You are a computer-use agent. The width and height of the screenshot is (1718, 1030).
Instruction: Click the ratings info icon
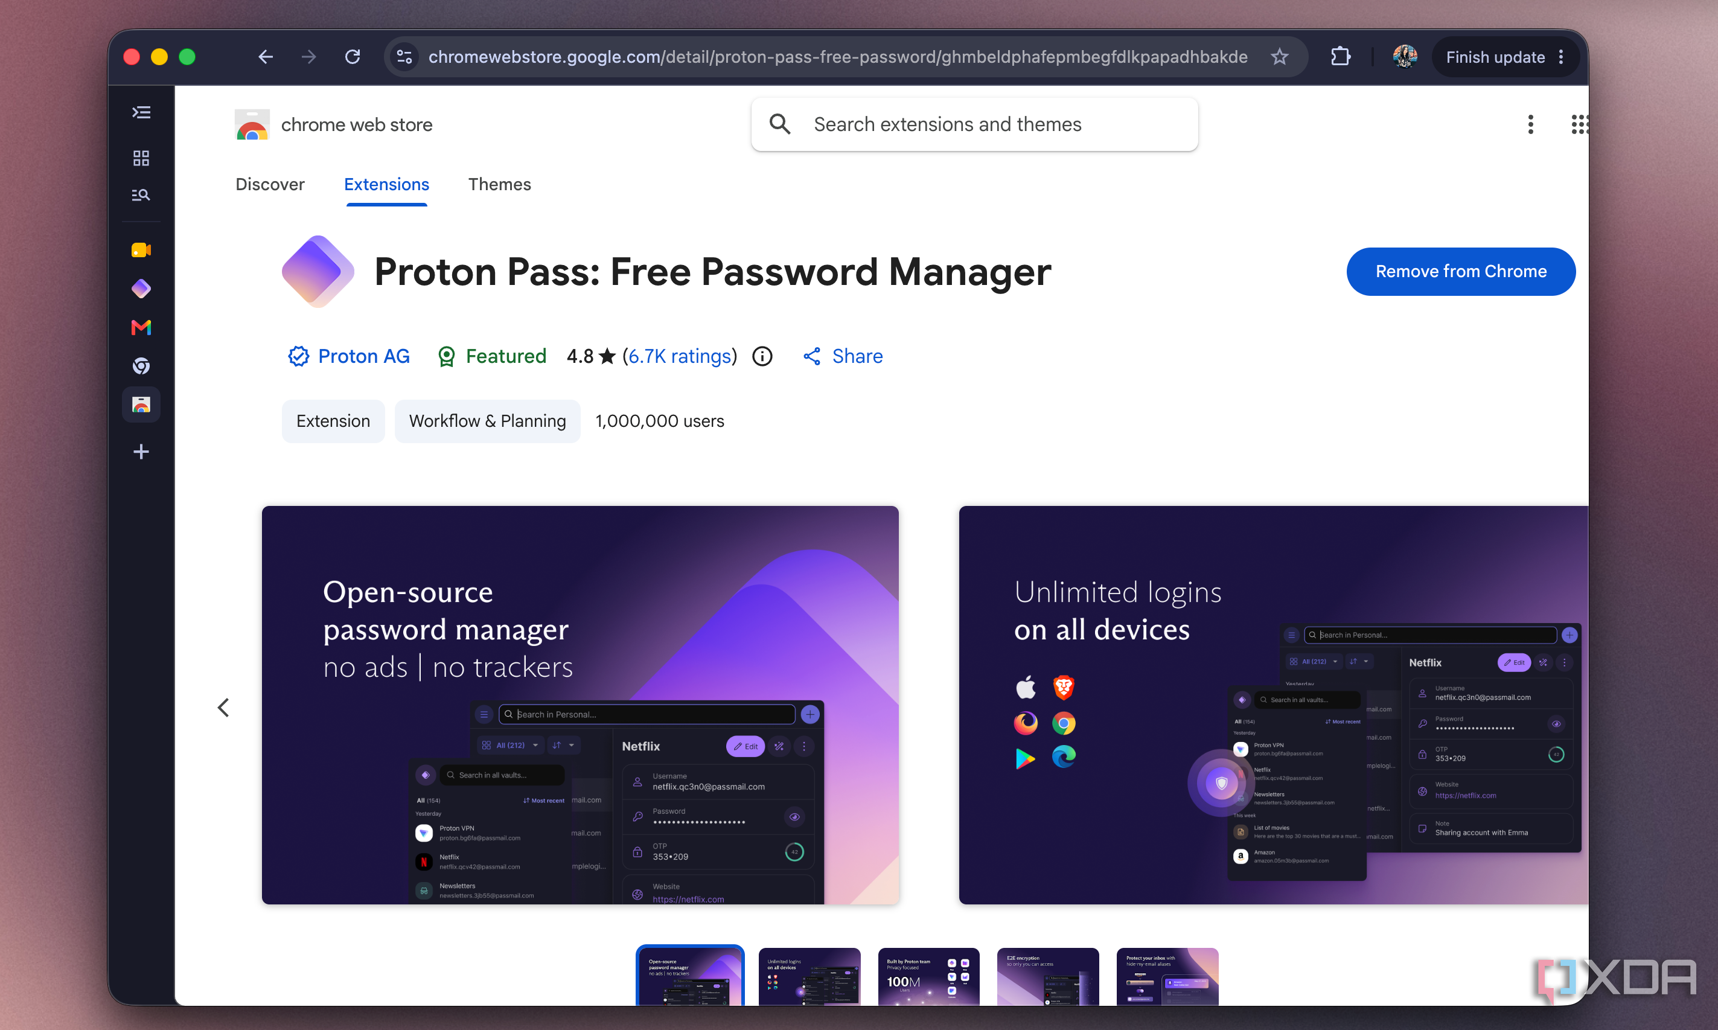pos(762,356)
